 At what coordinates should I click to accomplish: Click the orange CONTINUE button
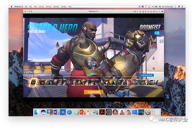pyautogui.click(x=93, y=92)
